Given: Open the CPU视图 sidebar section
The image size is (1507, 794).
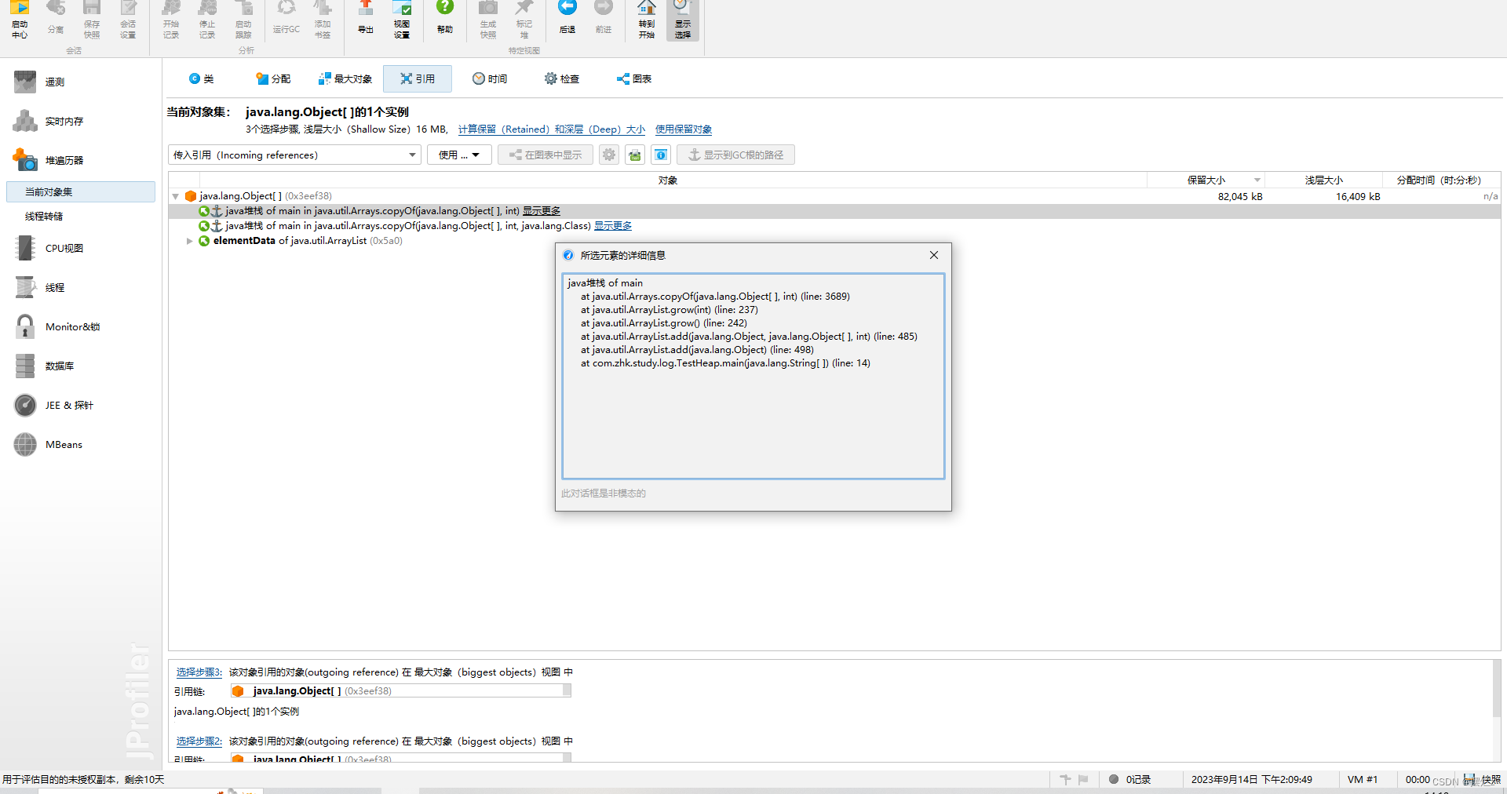Looking at the screenshot, I should (x=64, y=248).
